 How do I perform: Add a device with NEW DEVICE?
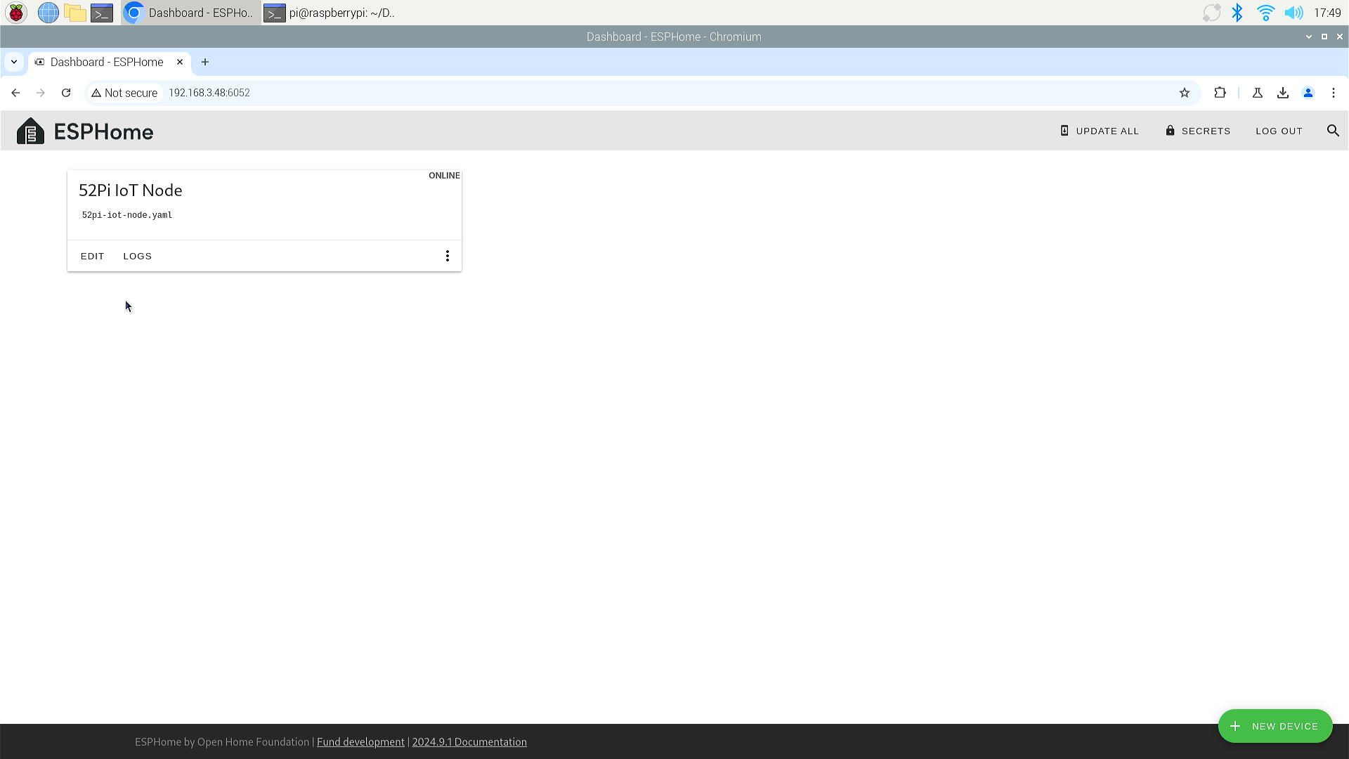click(x=1275, y=726)
